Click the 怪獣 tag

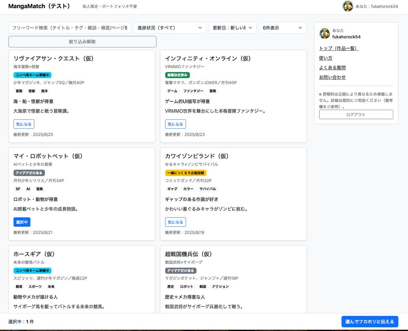point(32,91)
